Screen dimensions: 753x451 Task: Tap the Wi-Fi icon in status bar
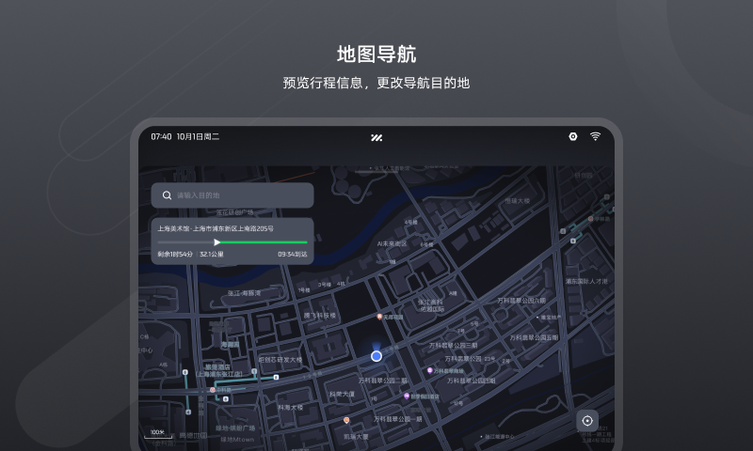pyautogui.click(x=595, y=136)
